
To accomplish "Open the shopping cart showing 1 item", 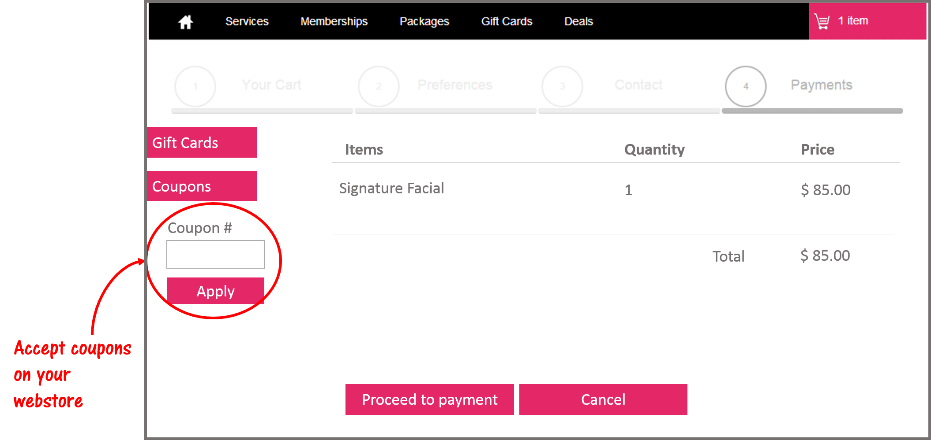I will [866, 20].
